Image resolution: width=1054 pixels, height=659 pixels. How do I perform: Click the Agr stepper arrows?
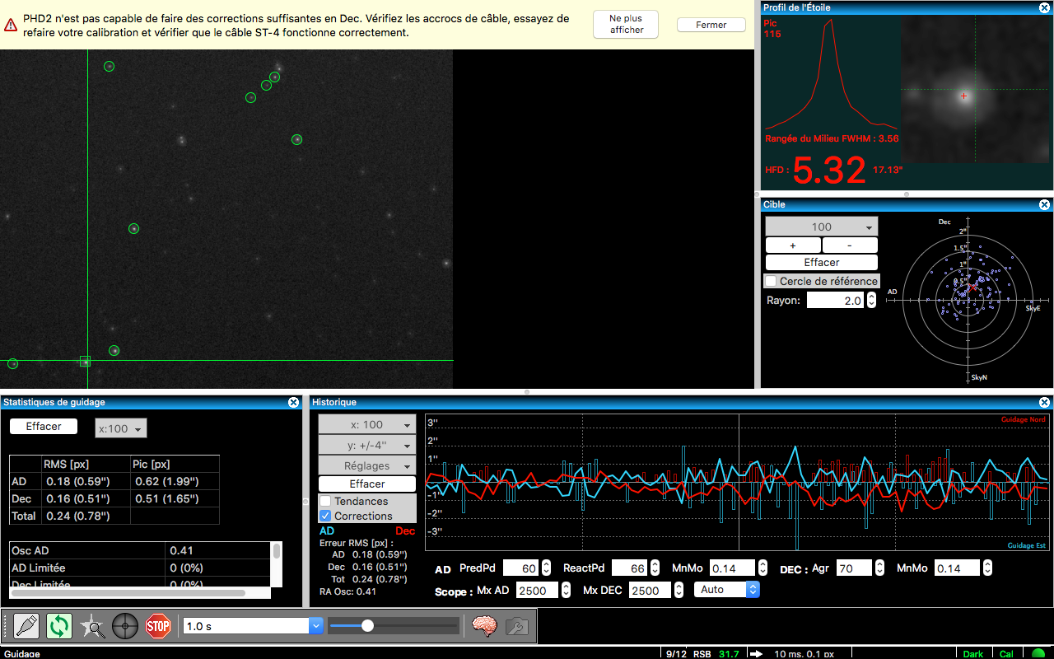[879, 568]
